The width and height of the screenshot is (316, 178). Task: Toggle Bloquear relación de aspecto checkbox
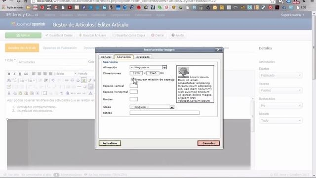pyautogui.click(x=132, y=80)
